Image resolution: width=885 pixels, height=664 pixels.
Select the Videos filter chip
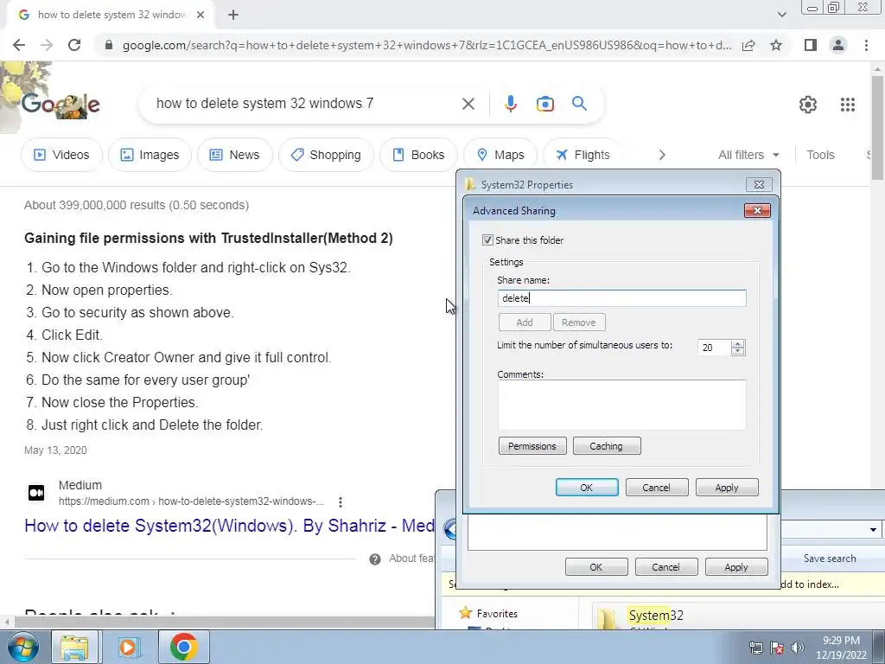tap(61, 155)
